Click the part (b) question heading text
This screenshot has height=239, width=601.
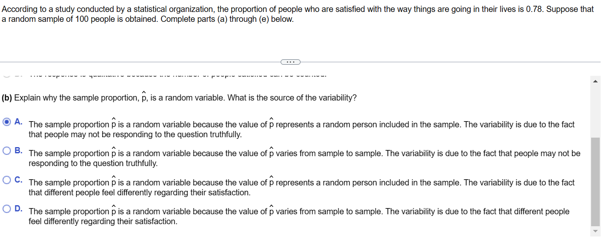(177, 98)
